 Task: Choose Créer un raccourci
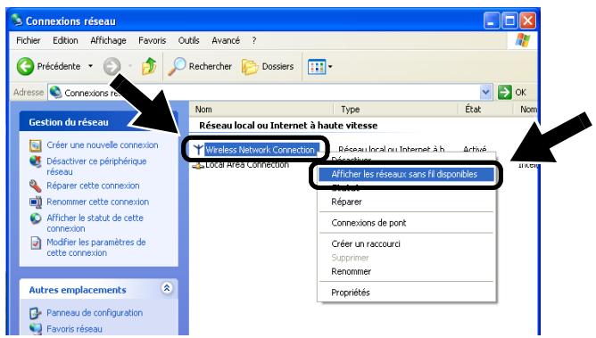coord(406,243)
